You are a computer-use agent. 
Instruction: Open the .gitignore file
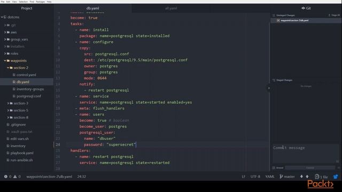pyautogui.click(x=18, y=124)
